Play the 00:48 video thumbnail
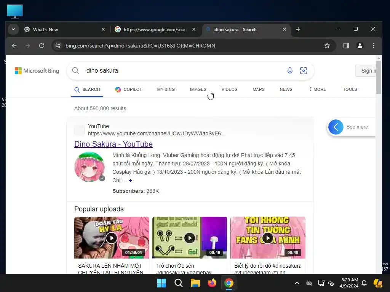Image resolution: width=390 pixels, height=292 pixels. click(268, 238)
